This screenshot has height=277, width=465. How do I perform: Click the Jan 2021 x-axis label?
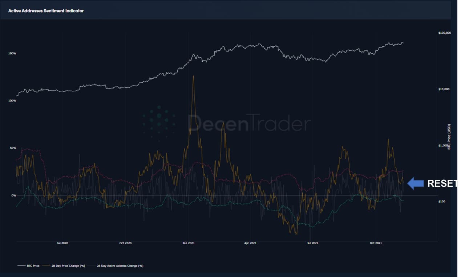click(x=189, y=243)
